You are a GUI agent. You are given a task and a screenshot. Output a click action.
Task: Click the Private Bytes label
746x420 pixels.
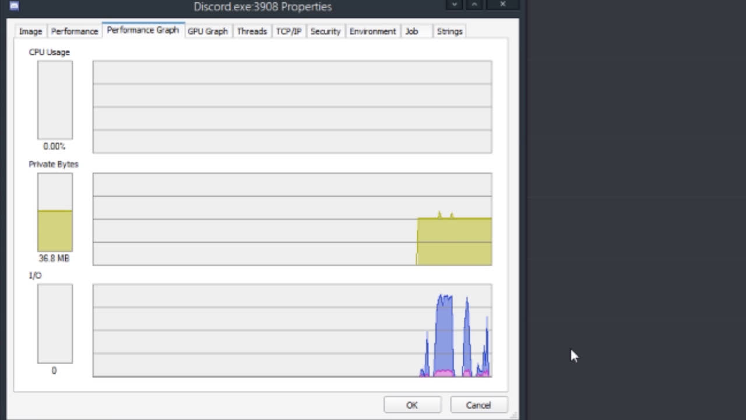pos(54,164)
